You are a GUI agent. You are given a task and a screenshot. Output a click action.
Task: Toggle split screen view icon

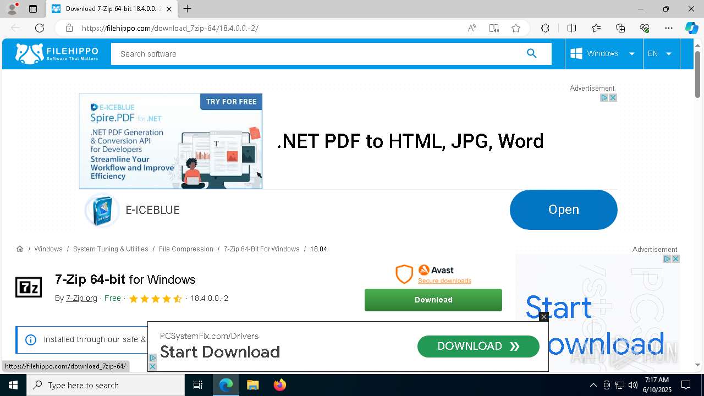click(571, 28)
